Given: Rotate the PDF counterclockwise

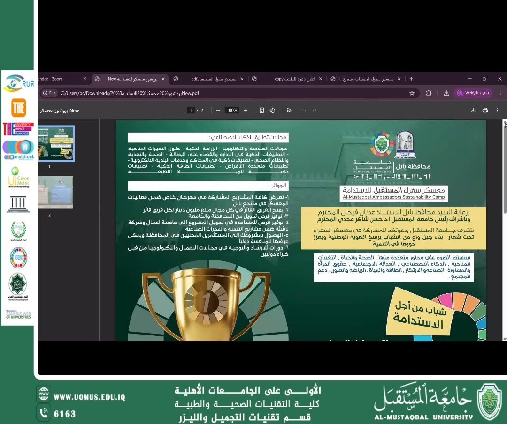Looking at the screenshot, I should 272,111.
